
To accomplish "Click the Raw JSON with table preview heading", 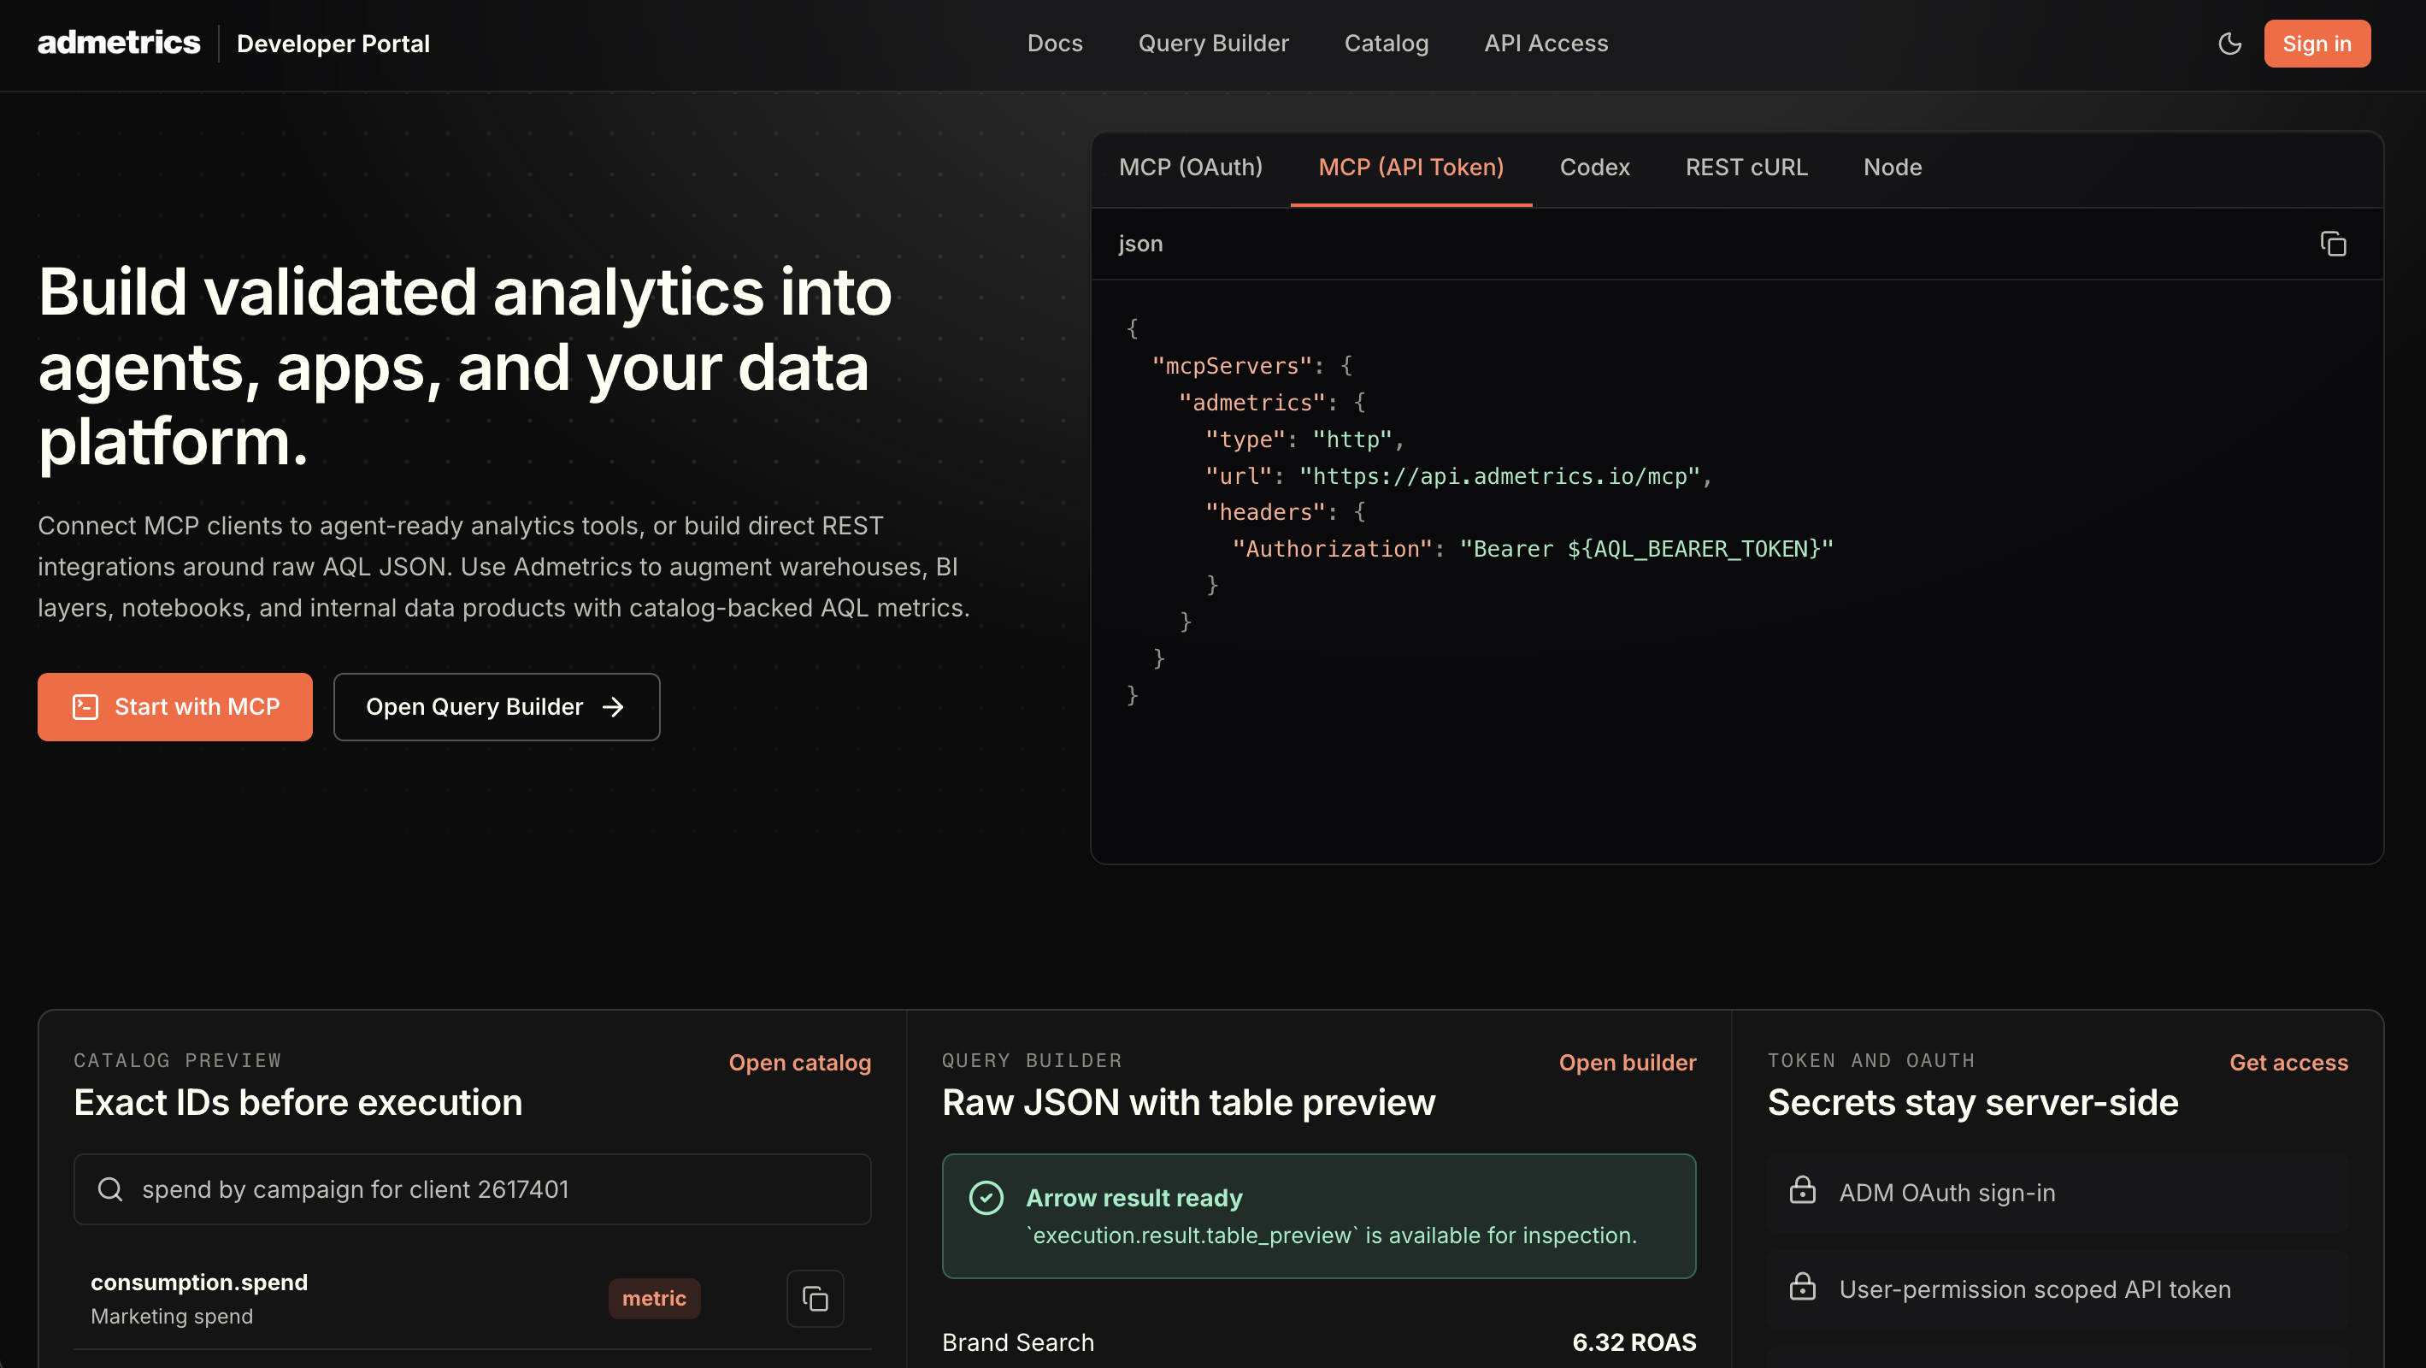I will tap(1188, 1102).
